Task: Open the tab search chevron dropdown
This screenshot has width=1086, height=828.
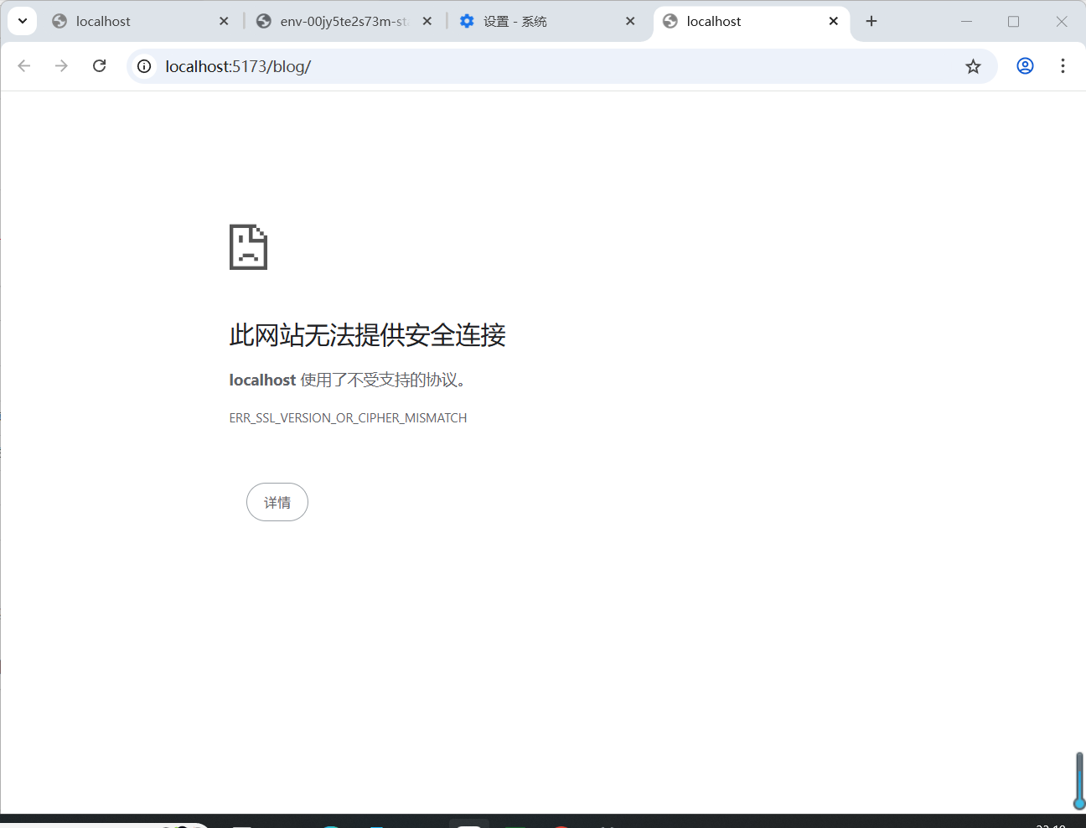Action: pos(22,21)
